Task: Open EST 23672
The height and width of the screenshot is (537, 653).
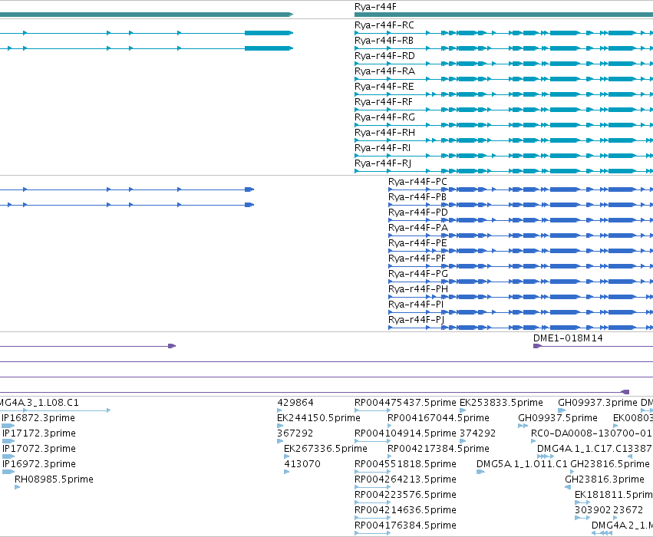Action: (x=628, y=510)
